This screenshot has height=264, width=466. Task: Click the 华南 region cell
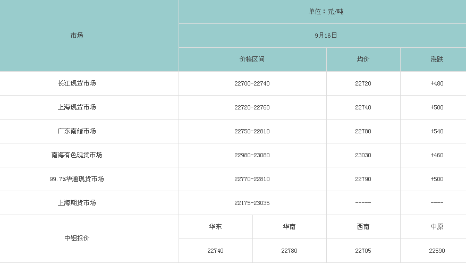[289, 227]
